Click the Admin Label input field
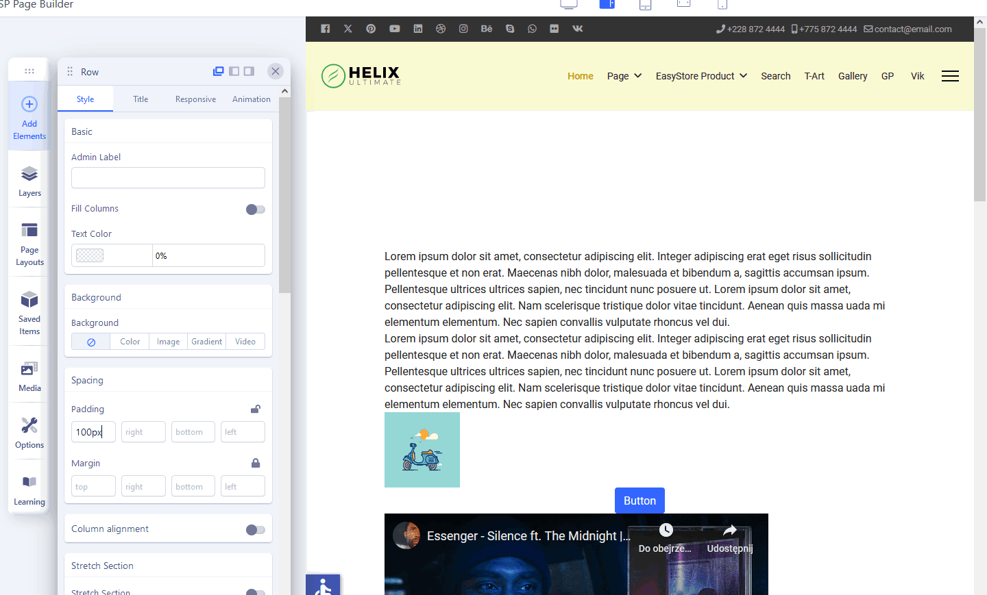The width and height of the screenshot is (987, 595). 168,177
